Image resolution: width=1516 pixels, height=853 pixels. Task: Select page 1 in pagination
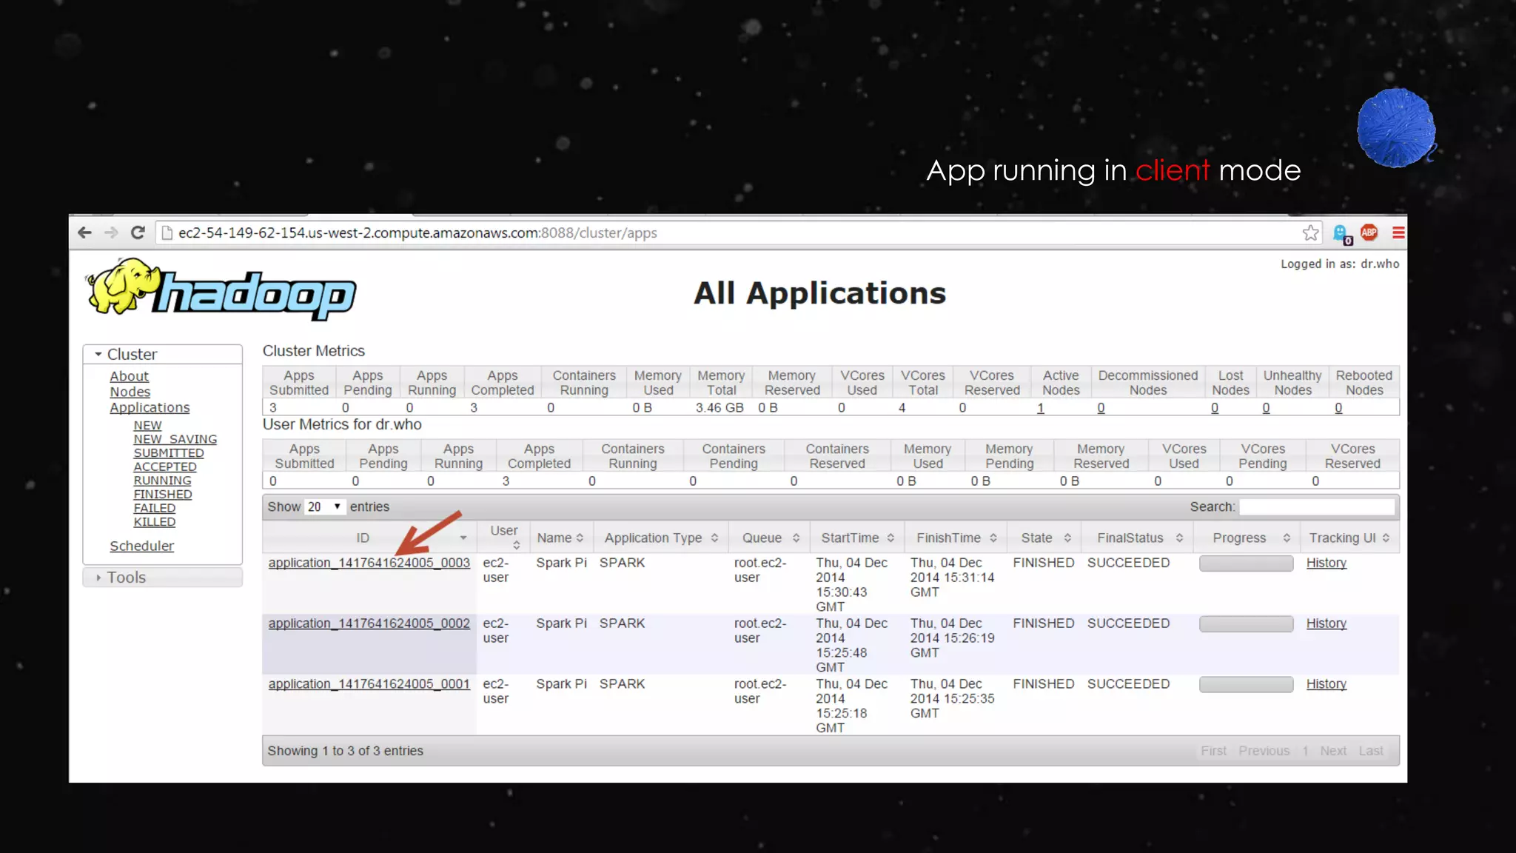[1305, 751]
